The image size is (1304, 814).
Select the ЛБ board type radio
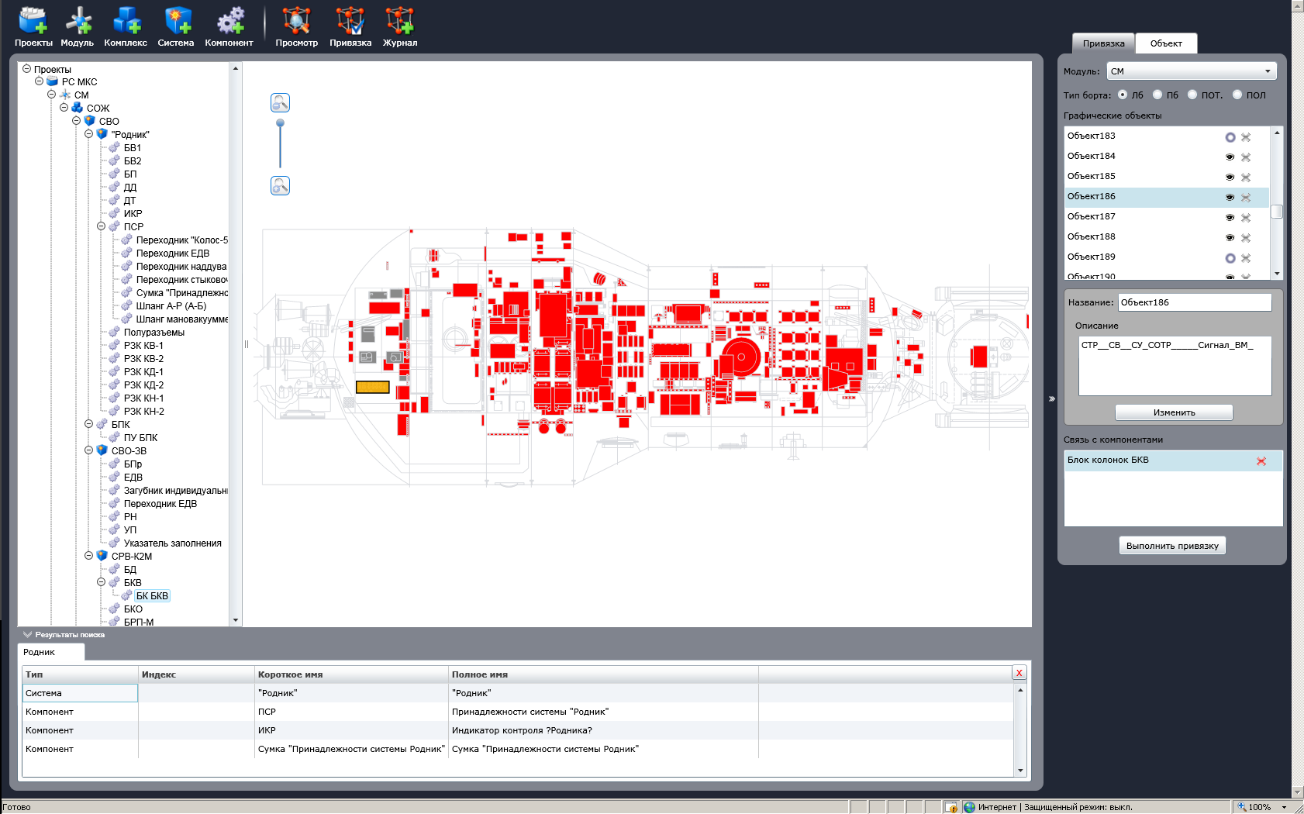[1123, 95]
